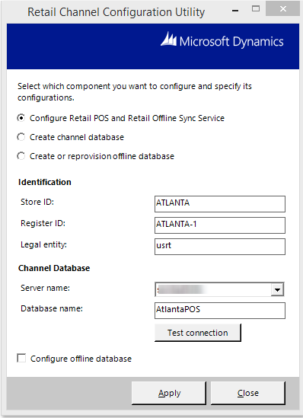Click the Channel Database section heading

click(x=54, y=268)
